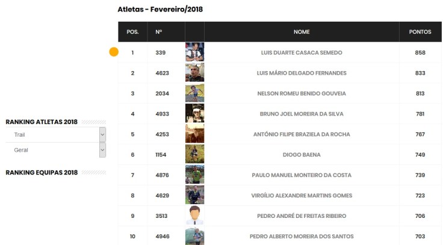
Task: Click bib number 4933
Action: [162, 114]
